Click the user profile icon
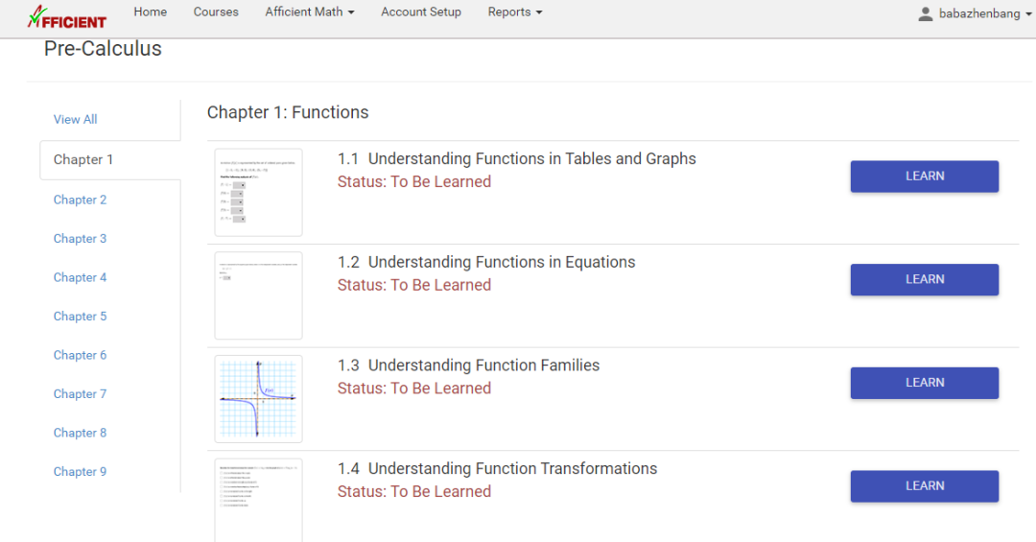The height and width of the screenshot is (542, 1036). (925, 13)
